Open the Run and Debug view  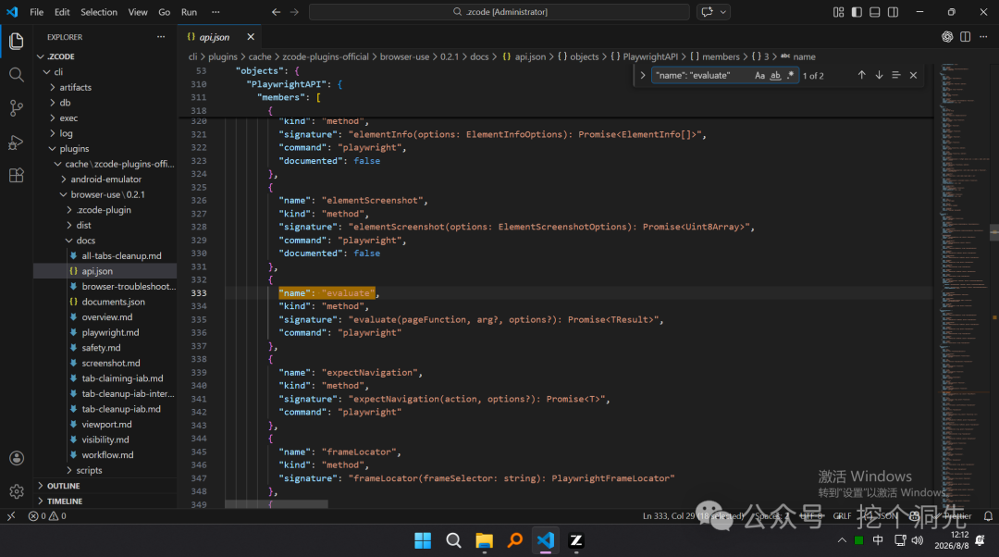pyautogui.click(x=17, y=142)
